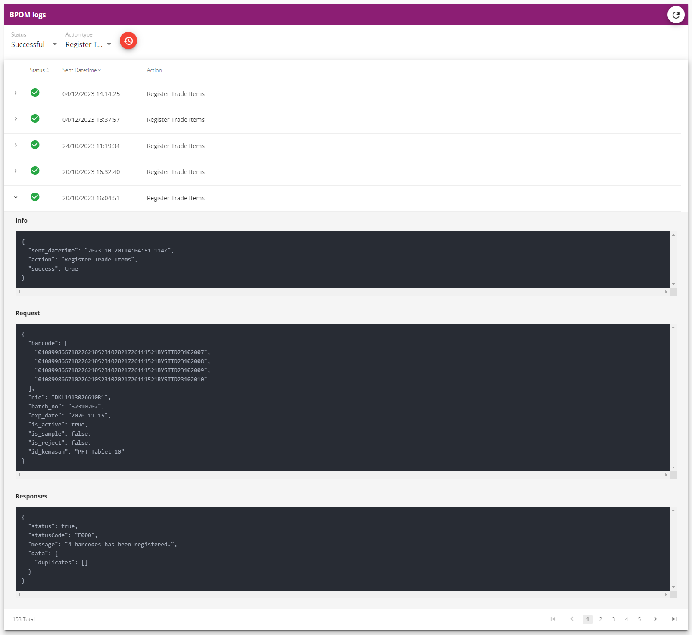Click the Request panel scroll up arrow
The image size is (692, 635).
[x=673, y=327]
